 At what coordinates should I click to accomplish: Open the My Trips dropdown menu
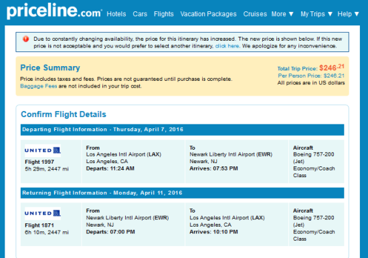click(316, 14)
